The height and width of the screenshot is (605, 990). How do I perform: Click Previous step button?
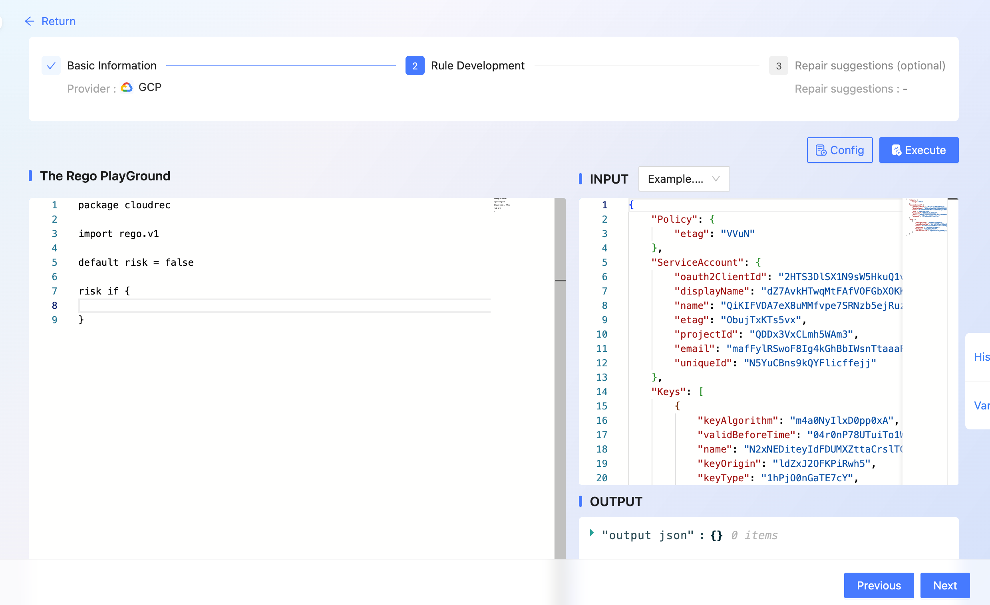pos(879,585)
